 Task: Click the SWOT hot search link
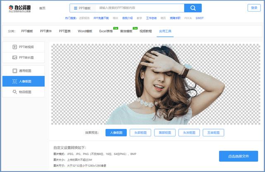200,18
